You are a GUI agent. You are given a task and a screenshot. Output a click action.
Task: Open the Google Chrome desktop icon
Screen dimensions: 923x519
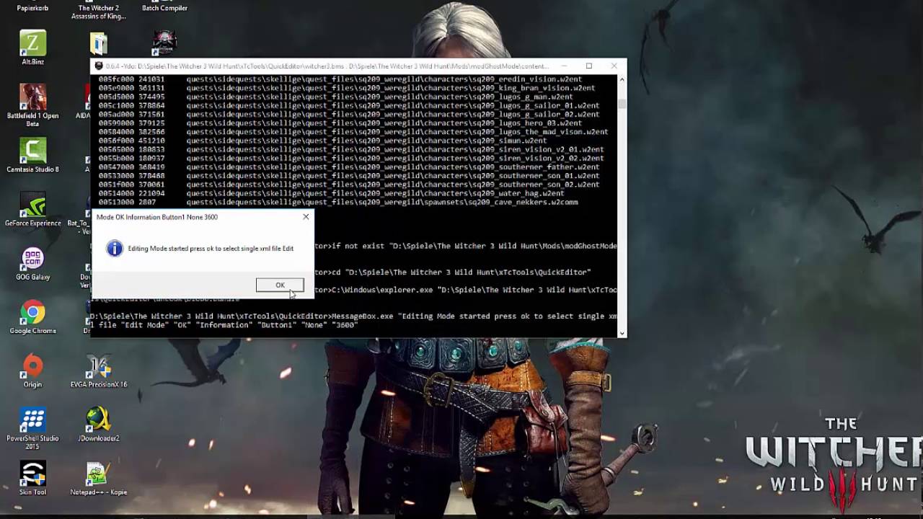(x=32, y=317)
